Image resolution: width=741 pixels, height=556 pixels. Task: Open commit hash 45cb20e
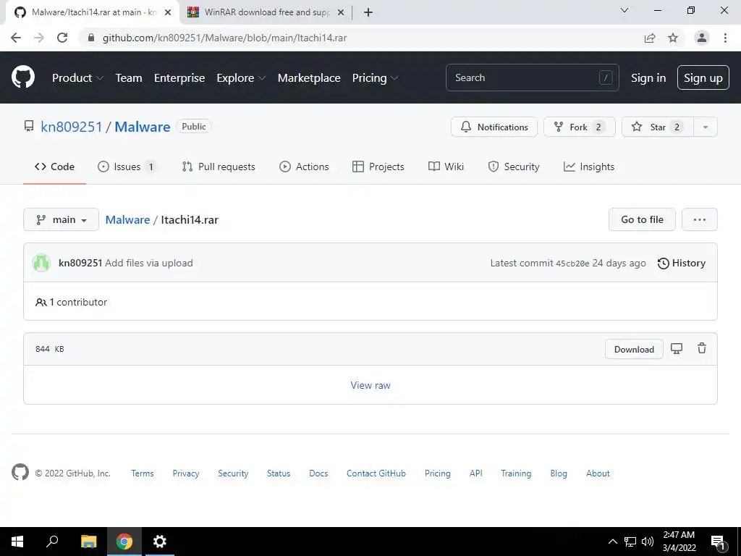tap(572, 264)
